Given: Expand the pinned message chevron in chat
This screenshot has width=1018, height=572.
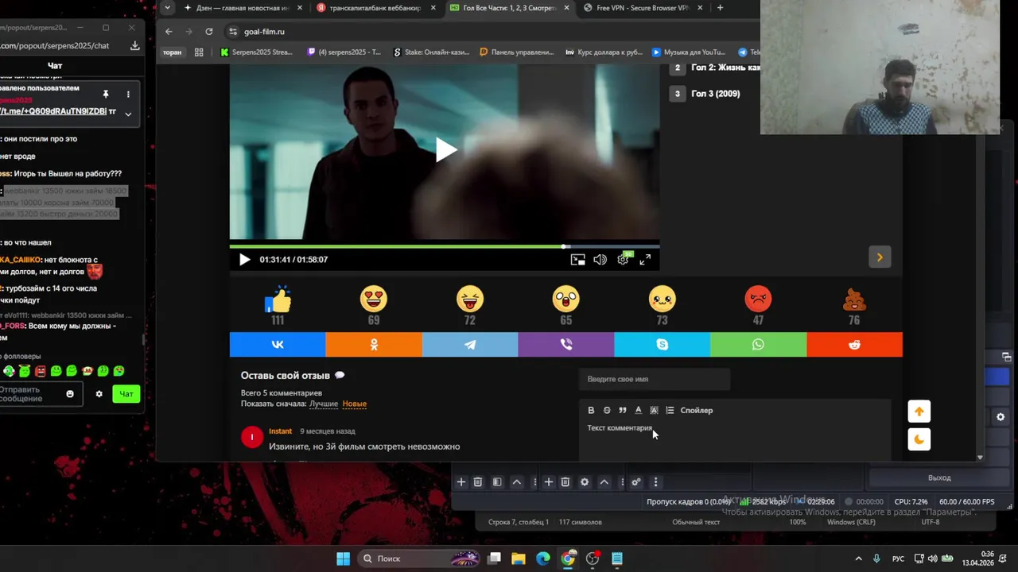Looking at the screenshot, I should click(x=127, y=114).
